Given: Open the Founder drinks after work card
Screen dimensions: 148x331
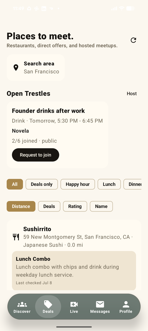Looking at the screenshot, I should pos(57,135).
